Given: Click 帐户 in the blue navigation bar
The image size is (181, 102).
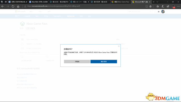Looking at the screenshot, I should pos(17,16).
